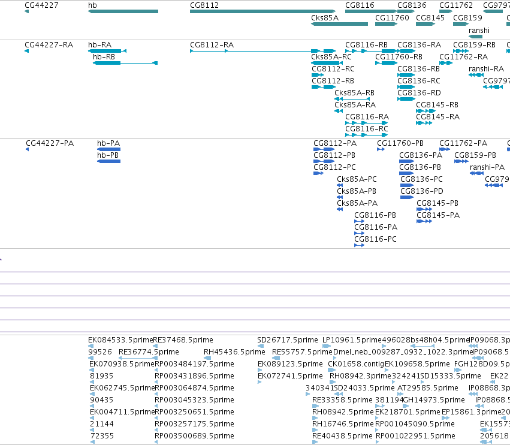
Task: Click protein label CG8116-PB
Action: pyautogui.click(x=375, y=215)
